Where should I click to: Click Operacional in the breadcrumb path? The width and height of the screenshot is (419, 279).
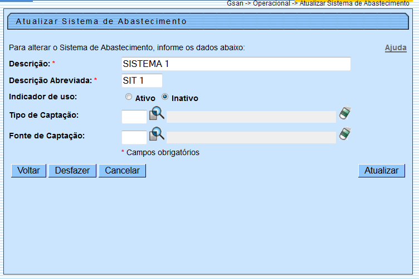271,3
